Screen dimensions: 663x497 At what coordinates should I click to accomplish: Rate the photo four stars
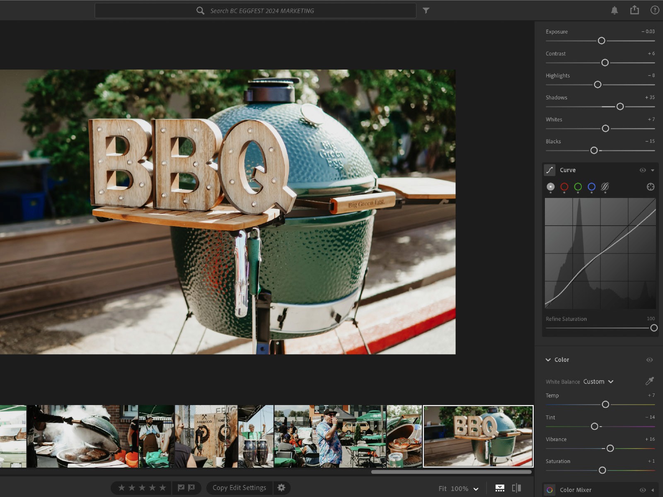pos(152,487)
